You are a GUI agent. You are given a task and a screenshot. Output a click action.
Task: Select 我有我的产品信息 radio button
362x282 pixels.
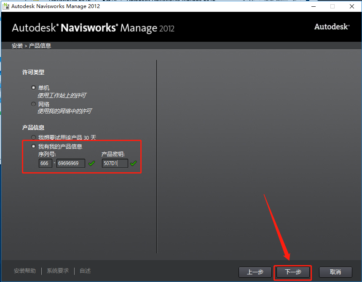(x=33, y=146)
